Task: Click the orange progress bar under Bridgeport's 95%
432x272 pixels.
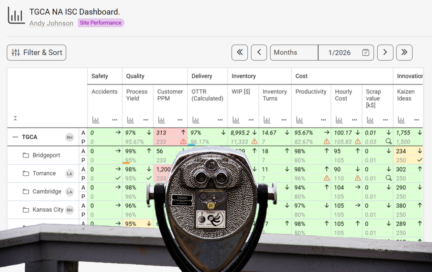Action: click(x=126, y=163)
